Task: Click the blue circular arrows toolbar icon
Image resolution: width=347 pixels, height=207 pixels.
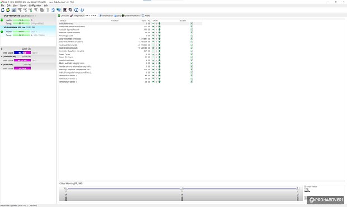Action: [53, 10]
